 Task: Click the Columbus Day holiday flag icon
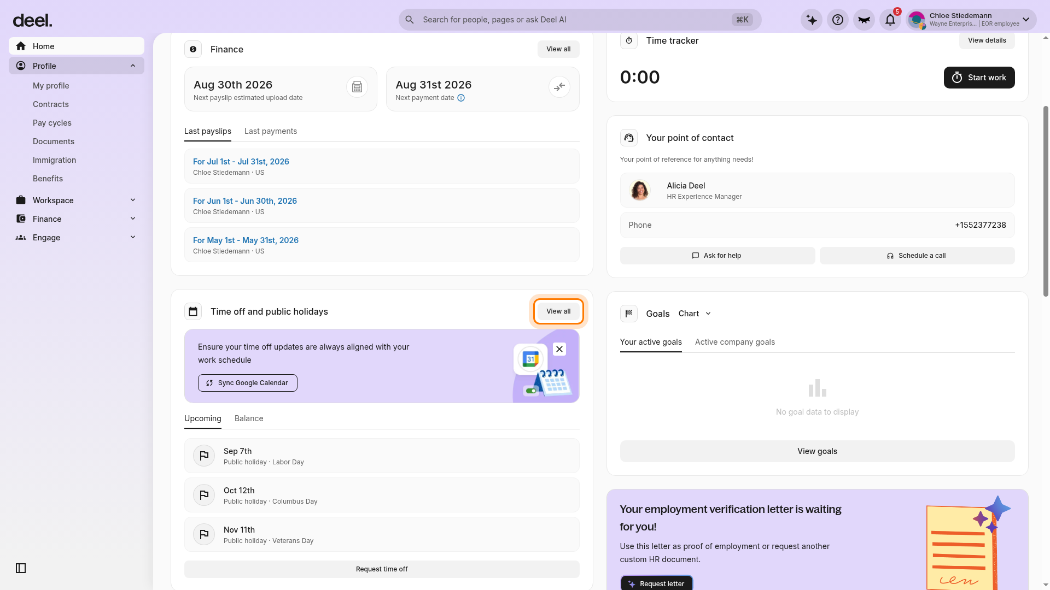pyautogui.click(x=204, y=495)
